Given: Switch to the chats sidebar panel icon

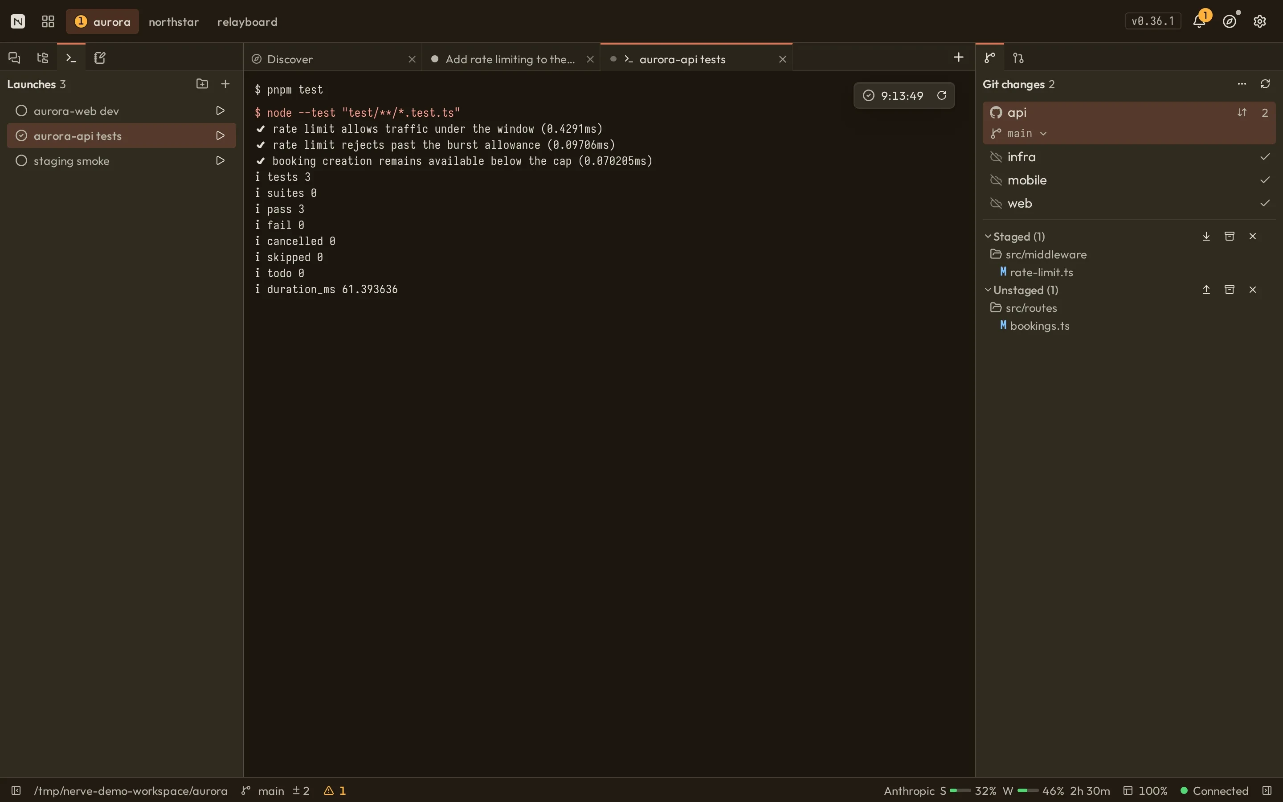Looking at the screenshot, I should coord(14,58).
